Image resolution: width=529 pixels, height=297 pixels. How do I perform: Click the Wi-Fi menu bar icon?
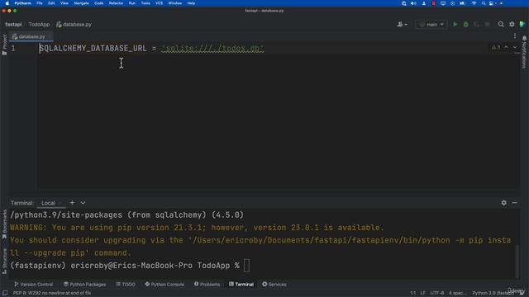pyautogui.click(x=474, y=3)
